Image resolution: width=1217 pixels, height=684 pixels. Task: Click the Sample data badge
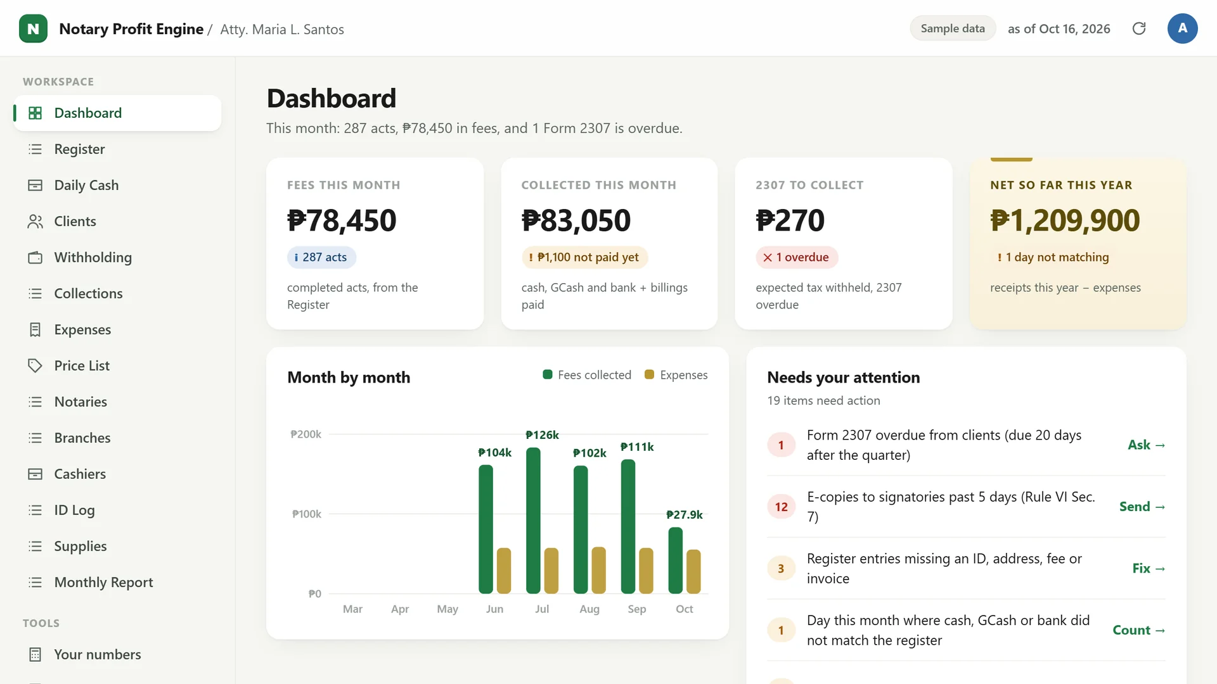tap(953, 28)
